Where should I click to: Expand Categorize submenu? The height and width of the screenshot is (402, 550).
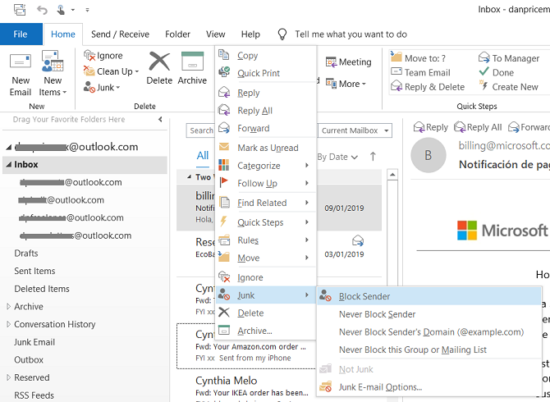click(x=266, y=166)
